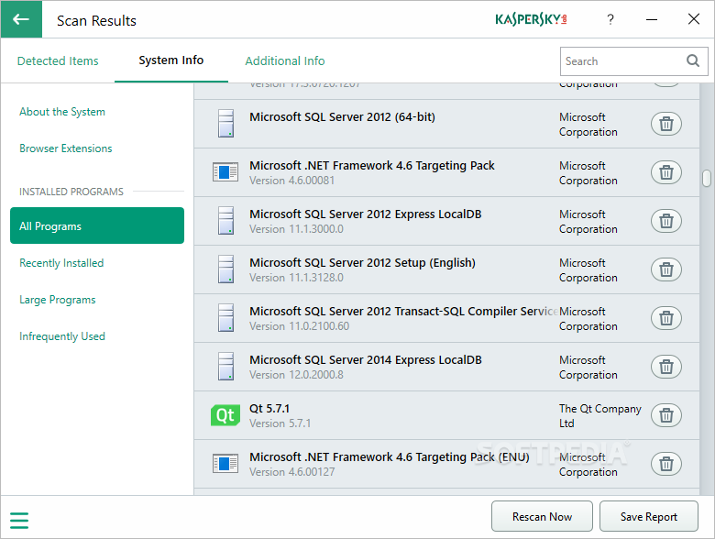Click icon of .NET Framework Targeting Pack (ENU)
This screenshot has width=715, height=539.
(x=225, y=463)
